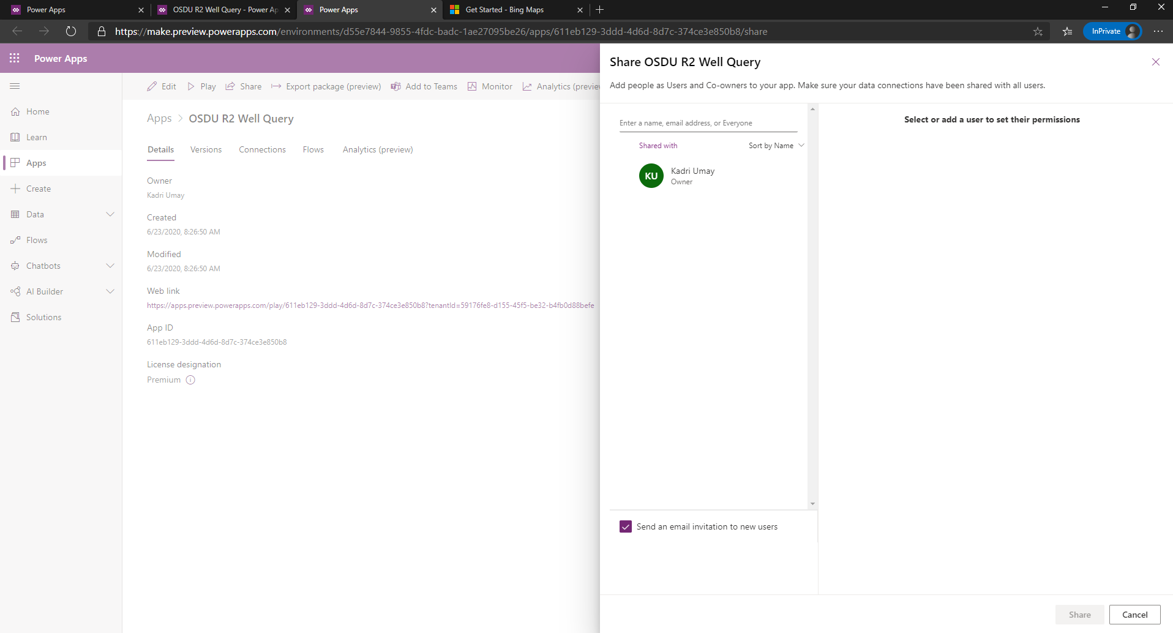Image resolution: width=1173 pixels, height=633 pixels.
Task: Add page to favorites star icon
Action: pos(1038,31)
